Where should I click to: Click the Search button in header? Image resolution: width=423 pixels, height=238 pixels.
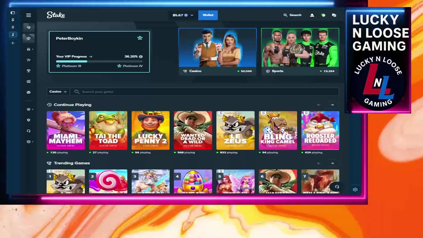click(292, 15)
